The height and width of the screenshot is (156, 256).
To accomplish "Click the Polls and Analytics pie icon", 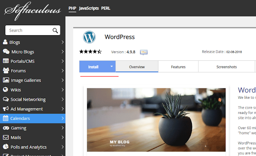I will point(6,146).
